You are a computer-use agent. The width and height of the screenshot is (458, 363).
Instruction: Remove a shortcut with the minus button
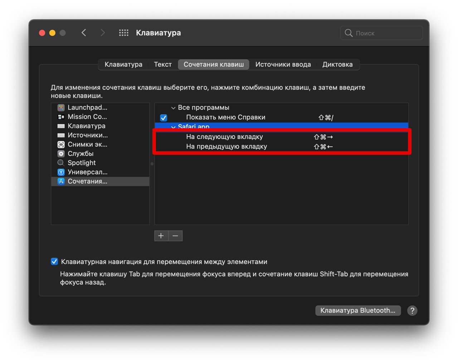coord(175,236)
